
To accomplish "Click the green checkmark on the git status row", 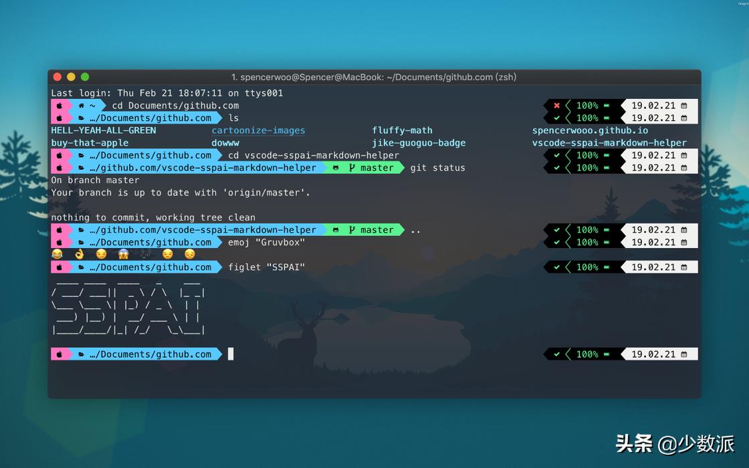I will point(556,168).
